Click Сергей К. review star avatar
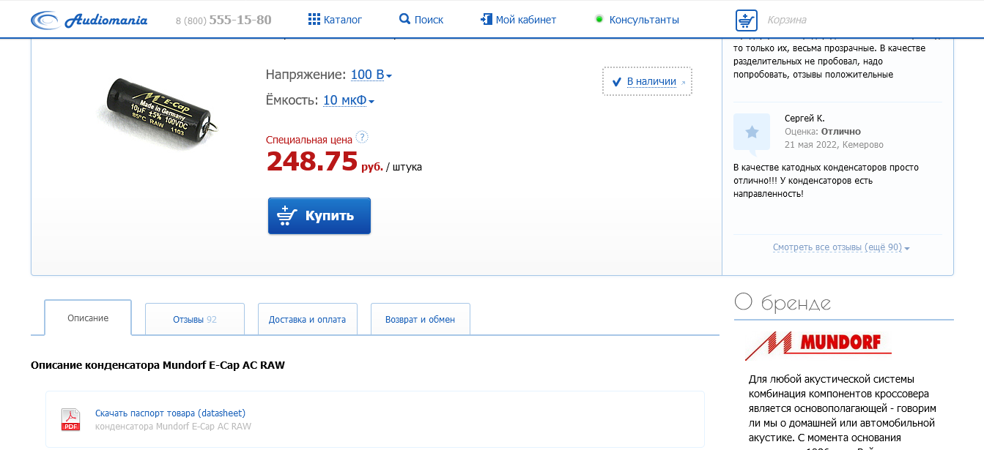Screen dimensions: 984x450 (752, 133)
